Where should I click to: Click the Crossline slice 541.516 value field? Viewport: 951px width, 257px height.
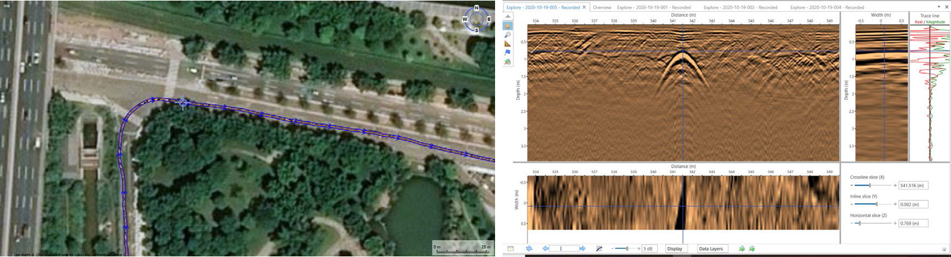(912, 185)
